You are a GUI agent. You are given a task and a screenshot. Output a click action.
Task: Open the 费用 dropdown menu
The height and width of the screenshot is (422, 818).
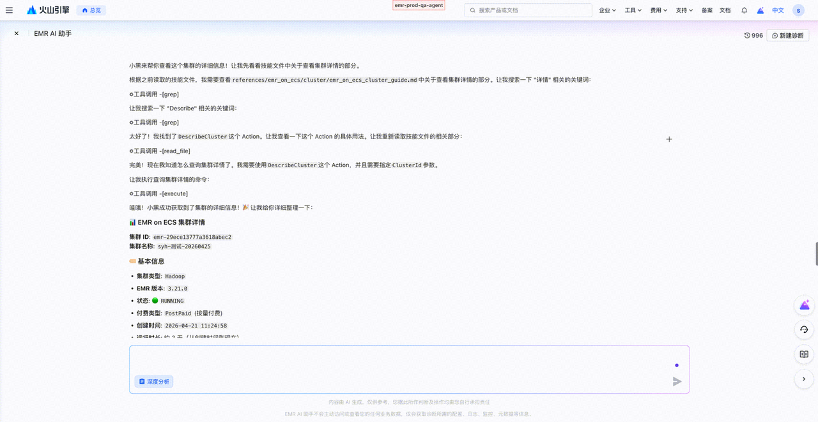click(x=659, y=10)
